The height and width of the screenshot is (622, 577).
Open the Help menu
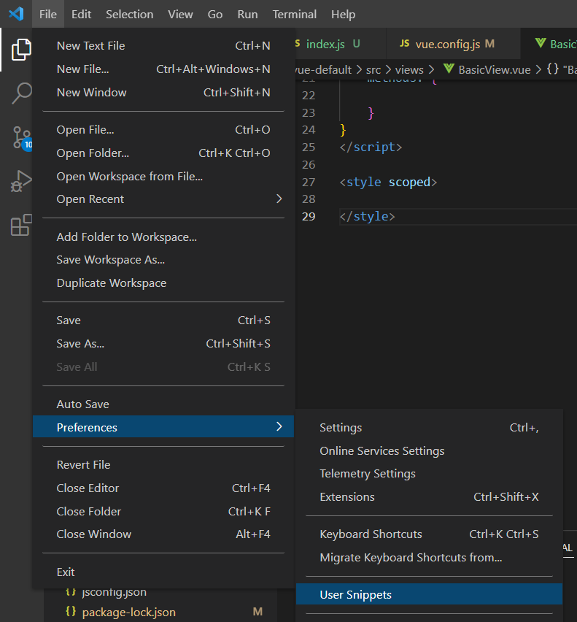coord(343,15)
